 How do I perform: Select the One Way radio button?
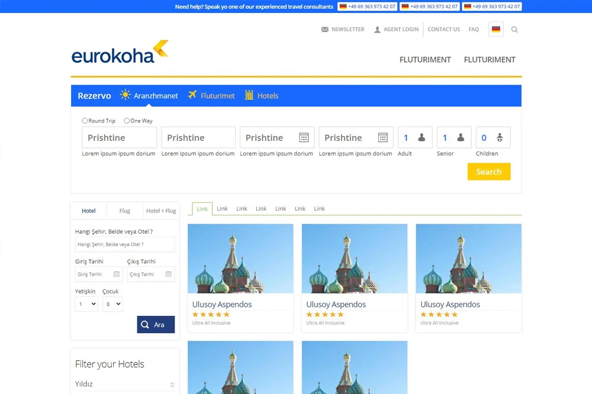click(127, 121)
